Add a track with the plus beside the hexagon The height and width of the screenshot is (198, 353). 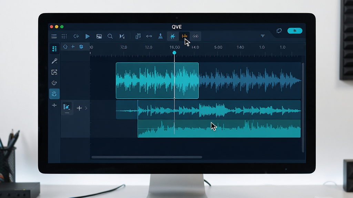point(73,47)
